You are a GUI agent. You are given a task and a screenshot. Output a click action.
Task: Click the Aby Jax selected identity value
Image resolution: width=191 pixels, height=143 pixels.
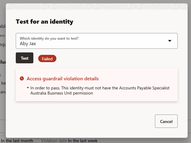(x=28, y=44)
